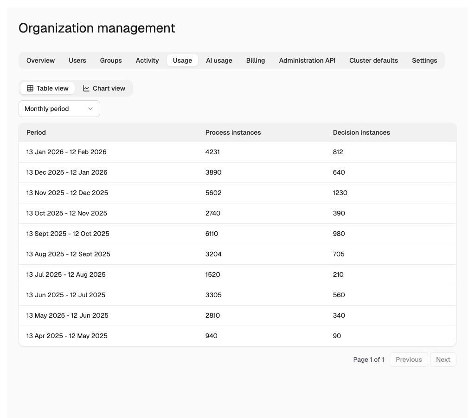Open the Monthly period dropdown
The width and height of the screenshot is (475, 418).
[x=59, y=109]
